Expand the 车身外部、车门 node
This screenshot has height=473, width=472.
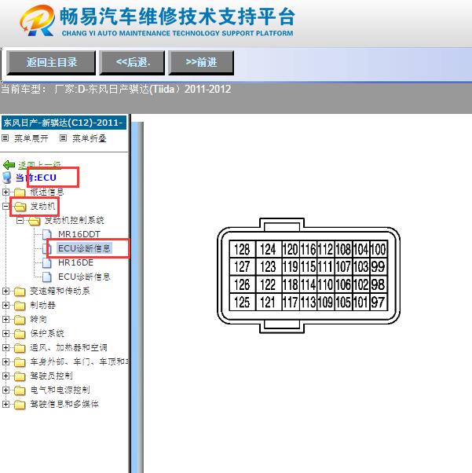[5, 361]
